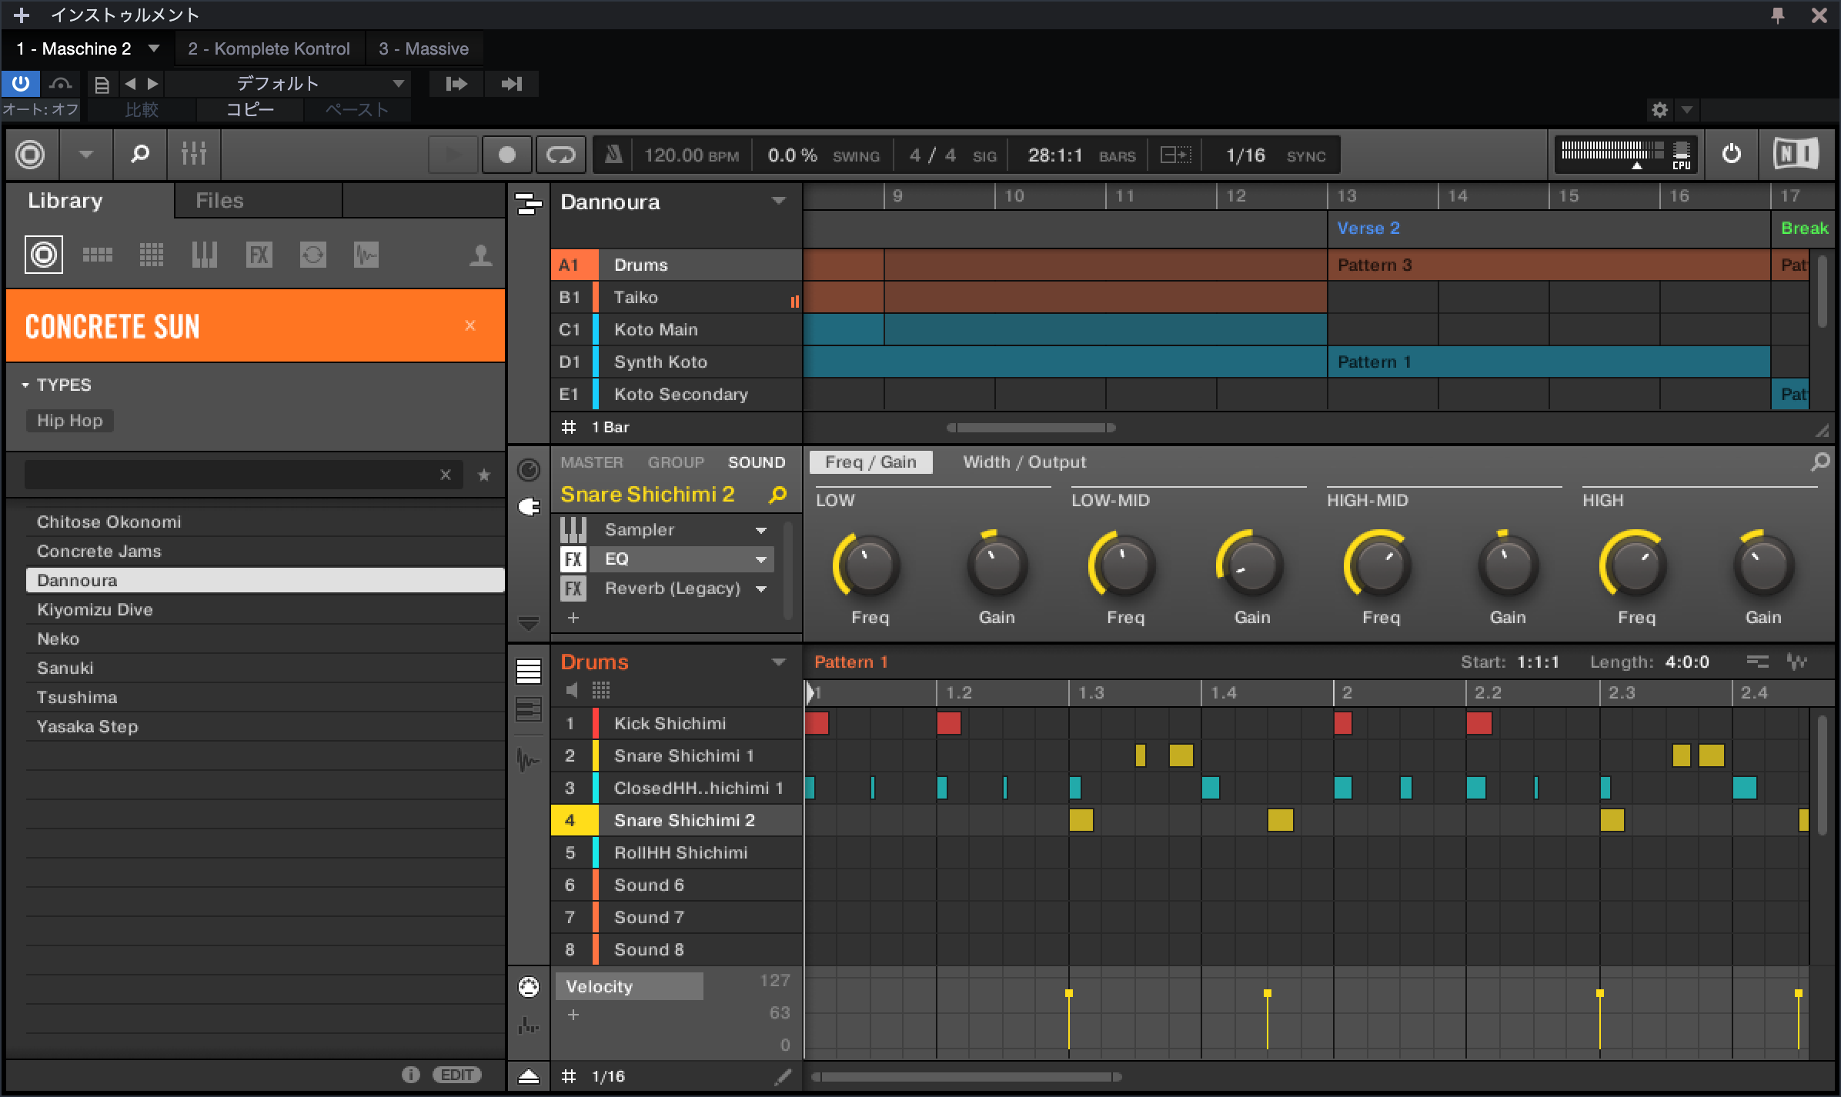Click the browser search magnifier icon
The height and width of the screenshot is (1097, 1841).
point(139,155)
